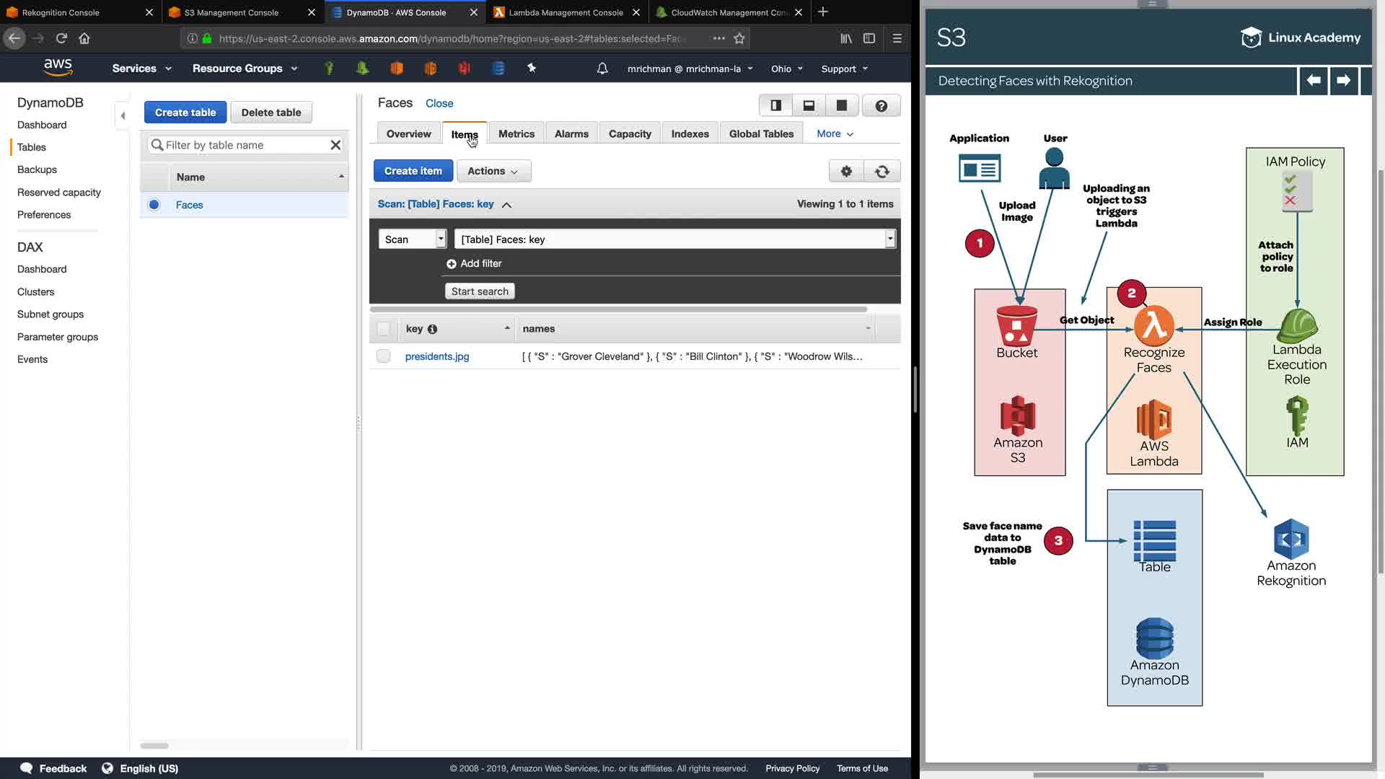The image size is (1385, 779).
Task: Go to previous slide with left arrow
Action: click(x=1314, y=81)
